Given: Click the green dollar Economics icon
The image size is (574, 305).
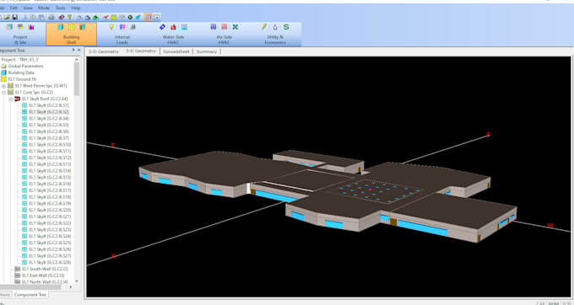Looking at the screenshot, I should coord(286,27).
